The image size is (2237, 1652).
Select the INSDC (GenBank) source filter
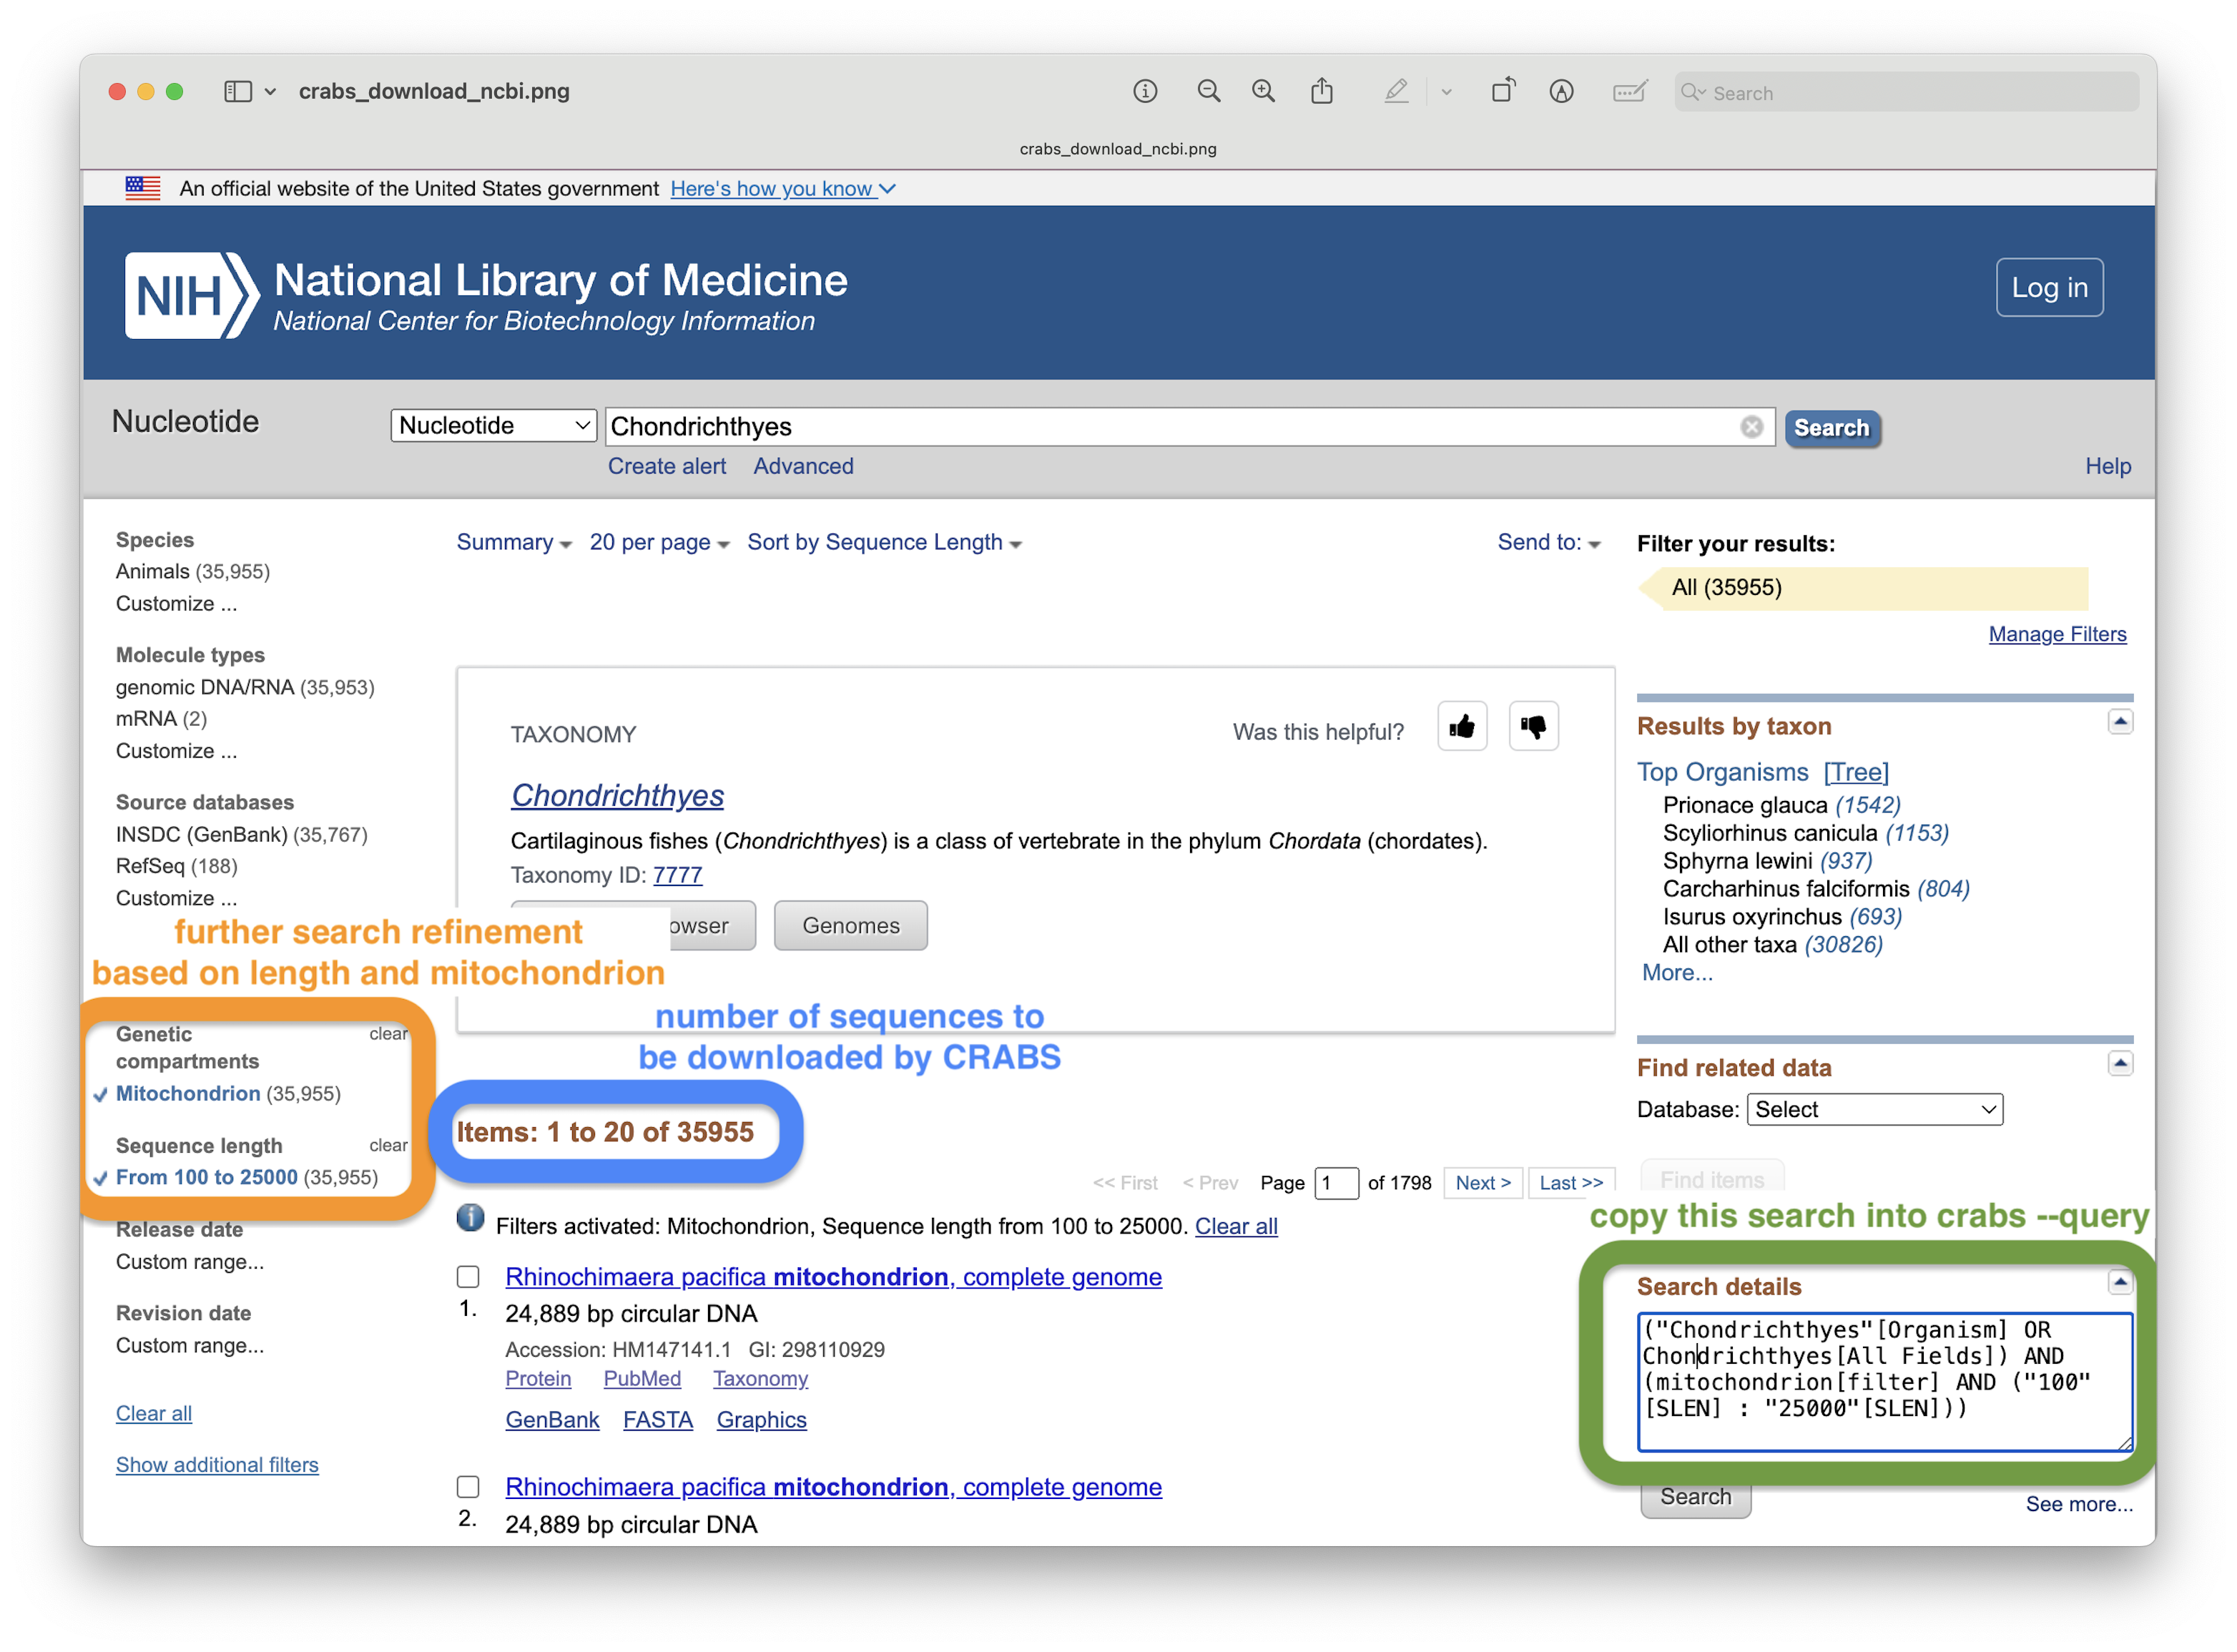coord(202,835)
